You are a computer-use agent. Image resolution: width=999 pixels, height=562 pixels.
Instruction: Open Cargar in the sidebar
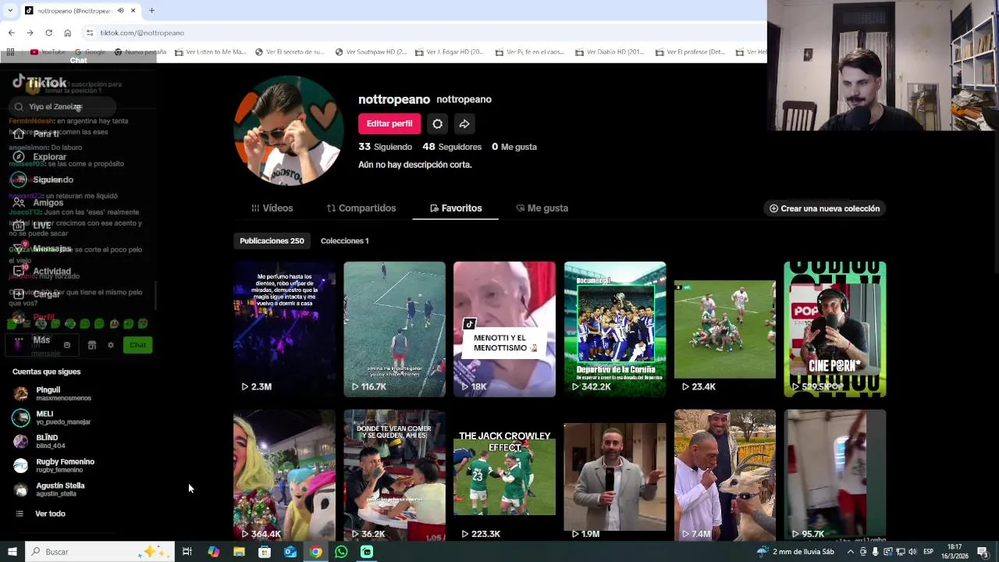point(37,294)
